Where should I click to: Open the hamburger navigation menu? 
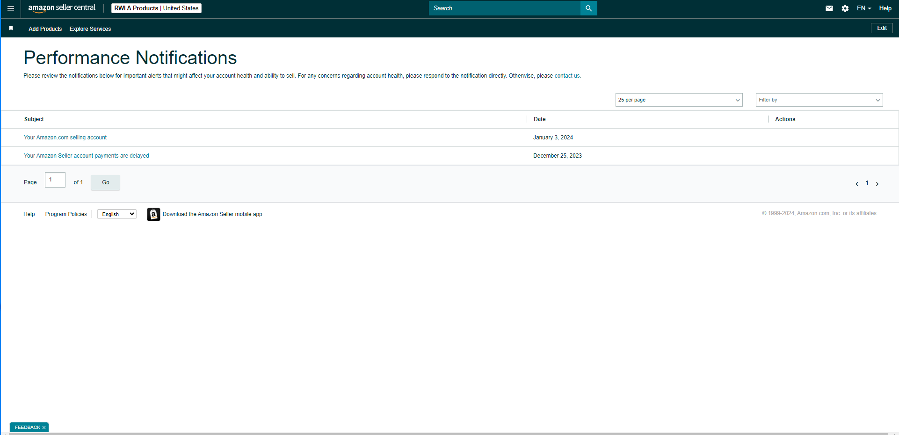[x=11, y=8]
